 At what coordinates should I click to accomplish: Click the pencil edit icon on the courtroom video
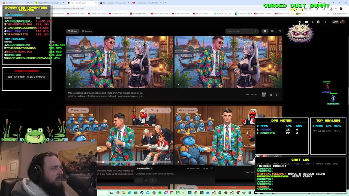pos(146,110)
